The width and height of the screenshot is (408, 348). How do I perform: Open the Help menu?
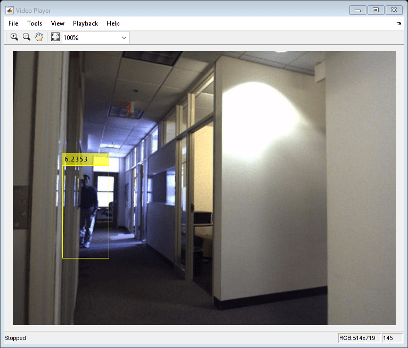tap(113, 23)
